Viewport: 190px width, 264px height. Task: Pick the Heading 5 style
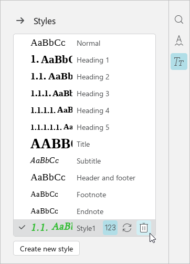click(x=85, y=127)
